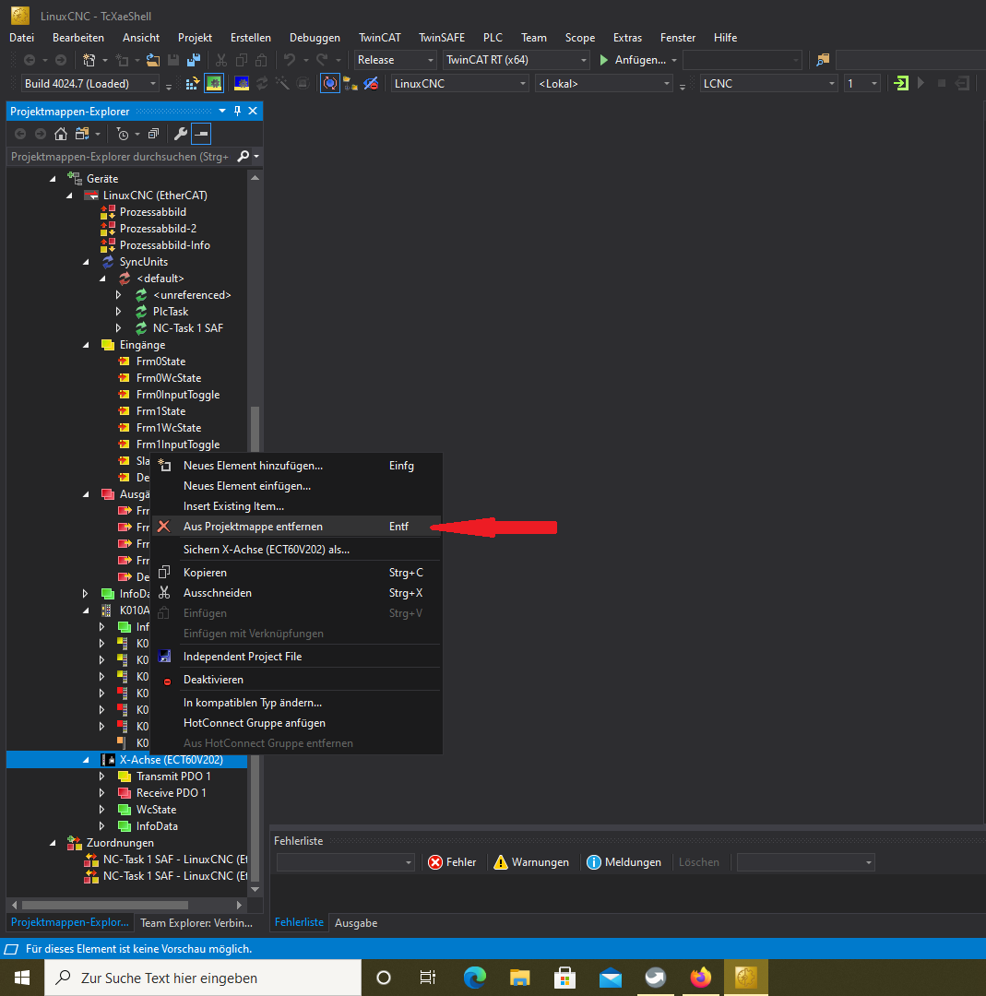986x996 pixels.
Task: Open Firefox from the taskbar
Action: 701,978
